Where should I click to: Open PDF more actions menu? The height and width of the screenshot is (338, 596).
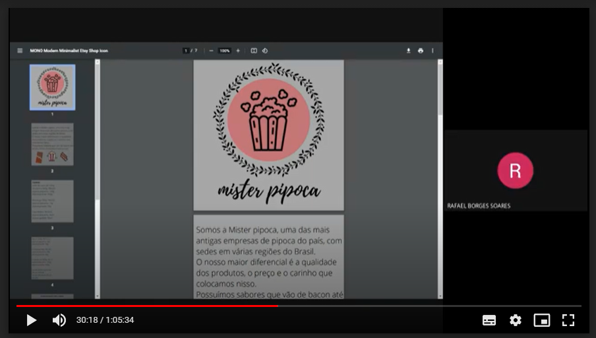pos(432,51)
